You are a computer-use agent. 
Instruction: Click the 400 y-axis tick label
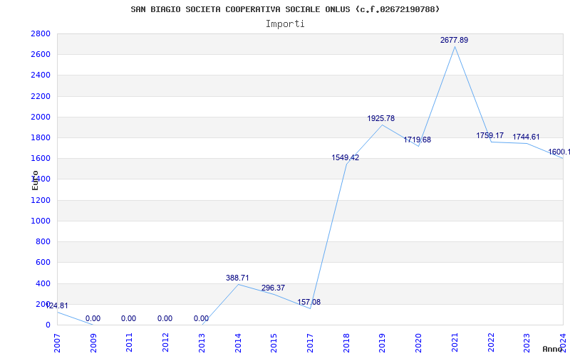click(43, 283)
